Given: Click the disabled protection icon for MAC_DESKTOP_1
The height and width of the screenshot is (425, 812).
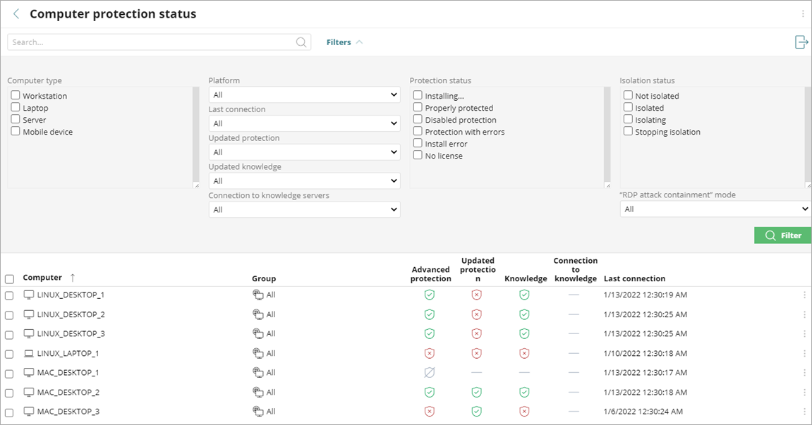Looking at the screenshot, I should (430, 372).
